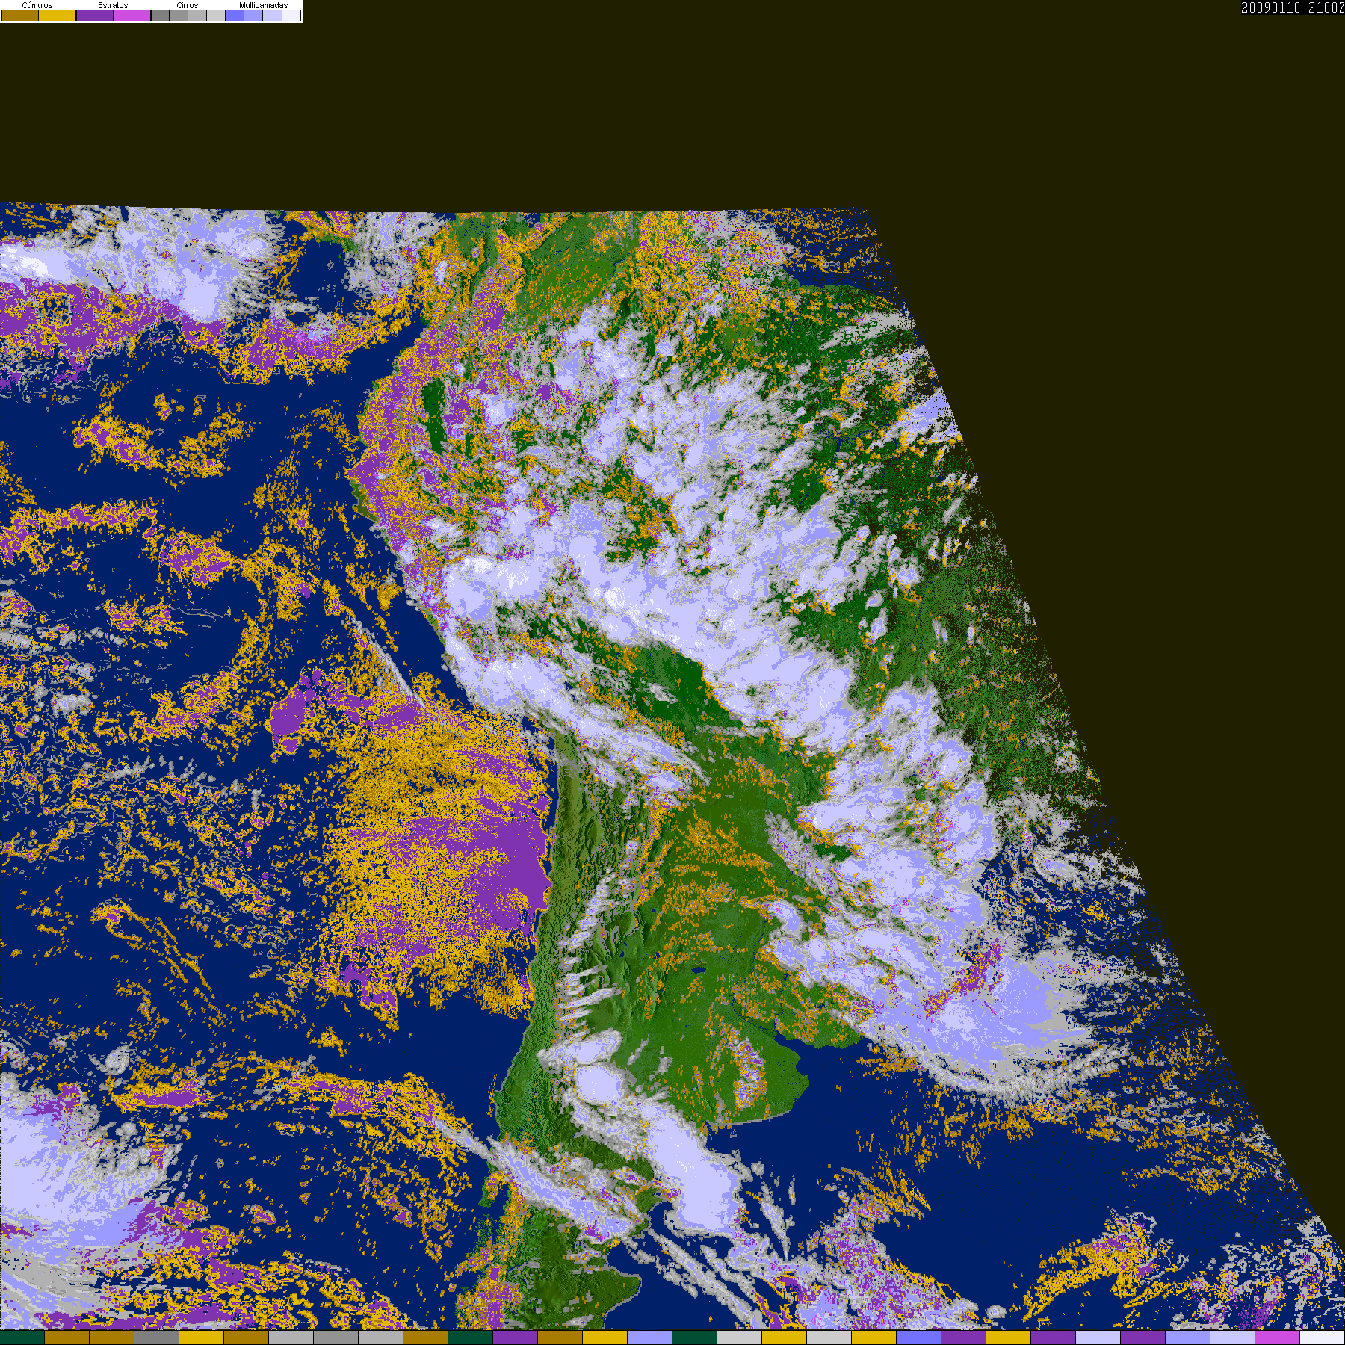Click the lightest gray Cirros legend swatch
The height and width of the screenshot is (1345, 1345).
tap(216, 15)
